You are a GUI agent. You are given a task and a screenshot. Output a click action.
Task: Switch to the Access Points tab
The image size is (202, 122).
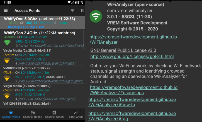tap(11, 114)
